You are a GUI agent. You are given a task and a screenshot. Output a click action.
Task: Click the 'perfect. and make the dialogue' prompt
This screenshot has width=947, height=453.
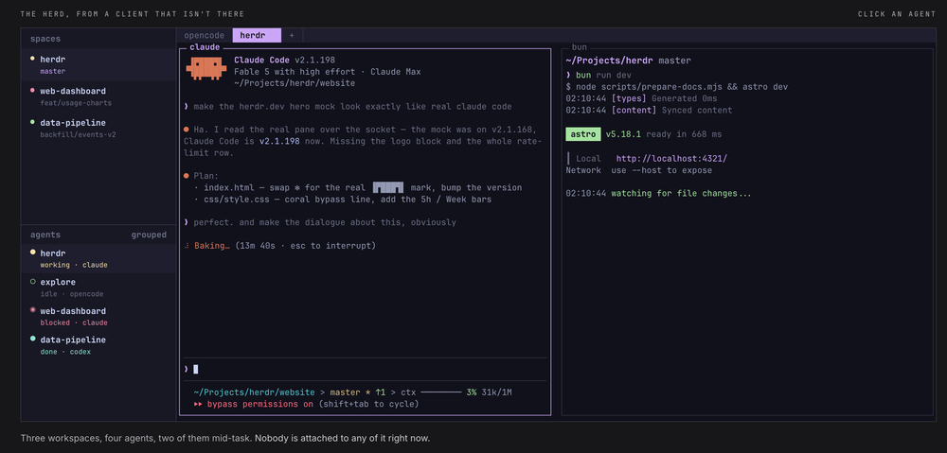(320, 222)
